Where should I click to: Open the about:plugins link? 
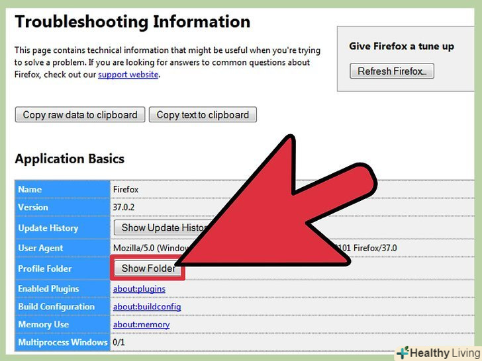(139, 289)
